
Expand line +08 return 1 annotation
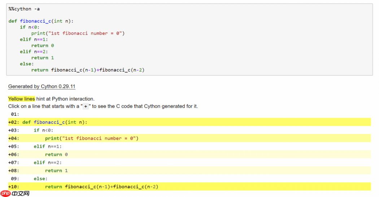tap(189, 170)
